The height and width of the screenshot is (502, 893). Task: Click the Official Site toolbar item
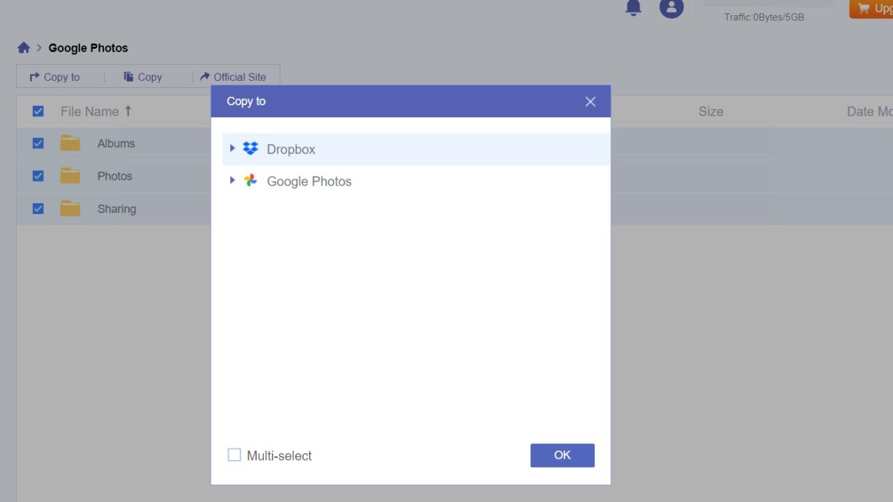point(233,77)
